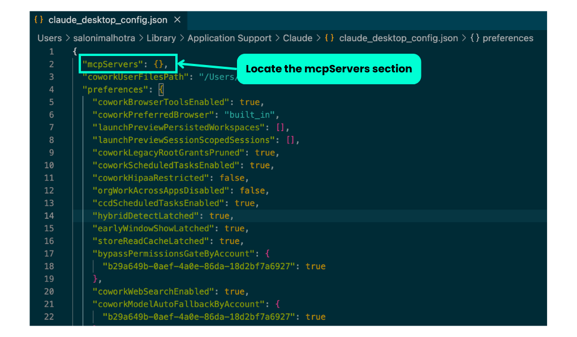This screenshot has width=577, height=337.
Task: Click the false value of "coworkHipaaRestricted"
Action: coord(232,178)
